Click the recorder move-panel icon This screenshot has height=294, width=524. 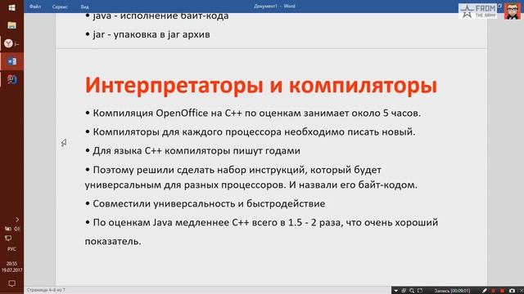click(x=404, y=291)
